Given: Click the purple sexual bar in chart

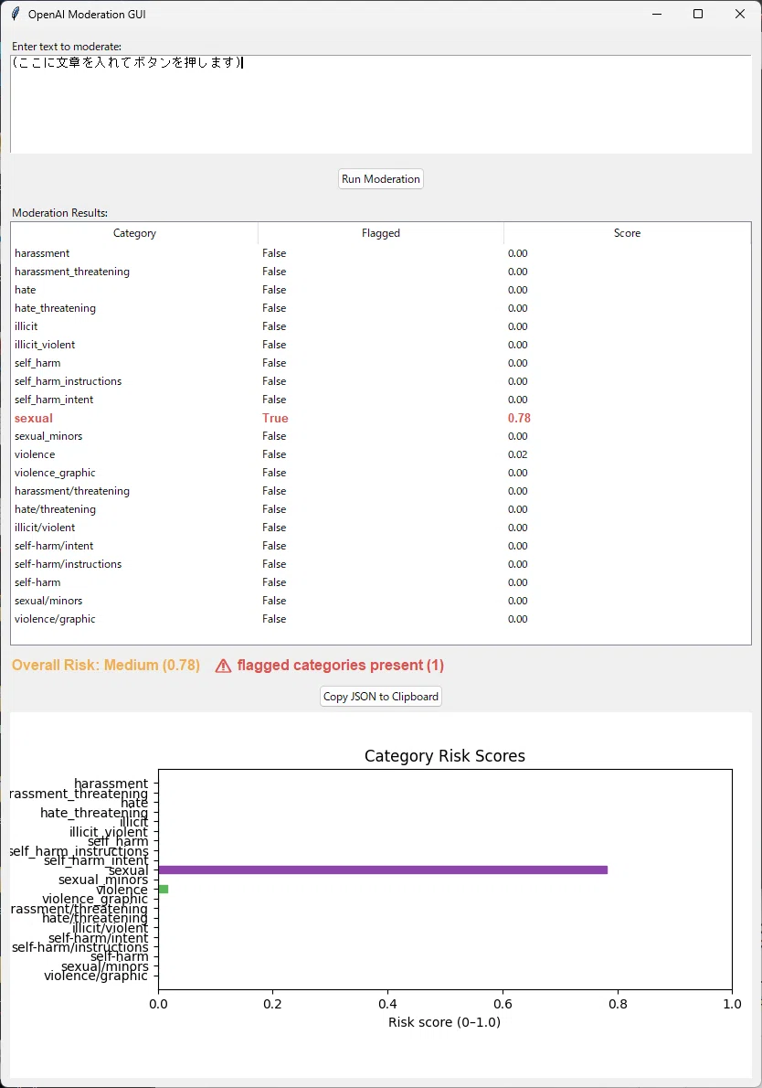Looking at the screenshot, I should 383,870.
